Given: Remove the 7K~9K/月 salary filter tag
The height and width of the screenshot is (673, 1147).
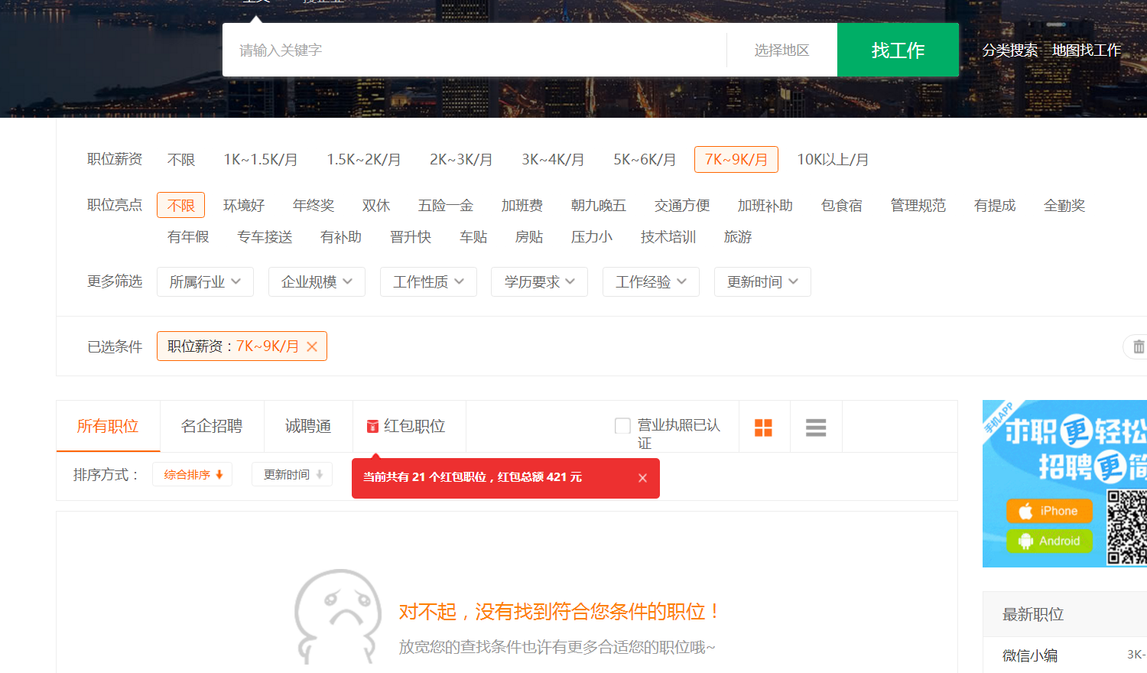Looking at the screenshot, I should click(312, 346).
